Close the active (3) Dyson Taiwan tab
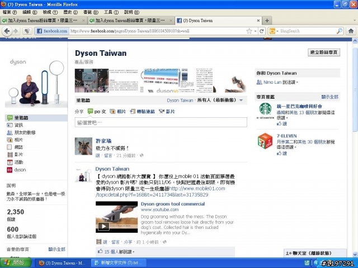Image resolution: width=358 pixels, height=268 pixels. coord(258,21)
